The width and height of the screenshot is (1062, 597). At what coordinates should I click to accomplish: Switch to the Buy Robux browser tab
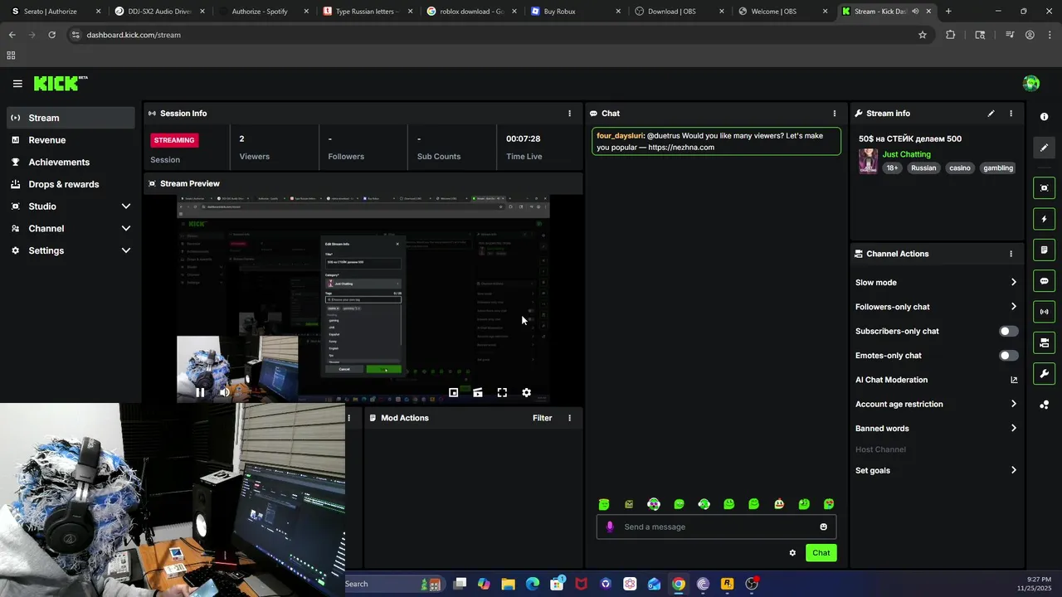(575, 12)
